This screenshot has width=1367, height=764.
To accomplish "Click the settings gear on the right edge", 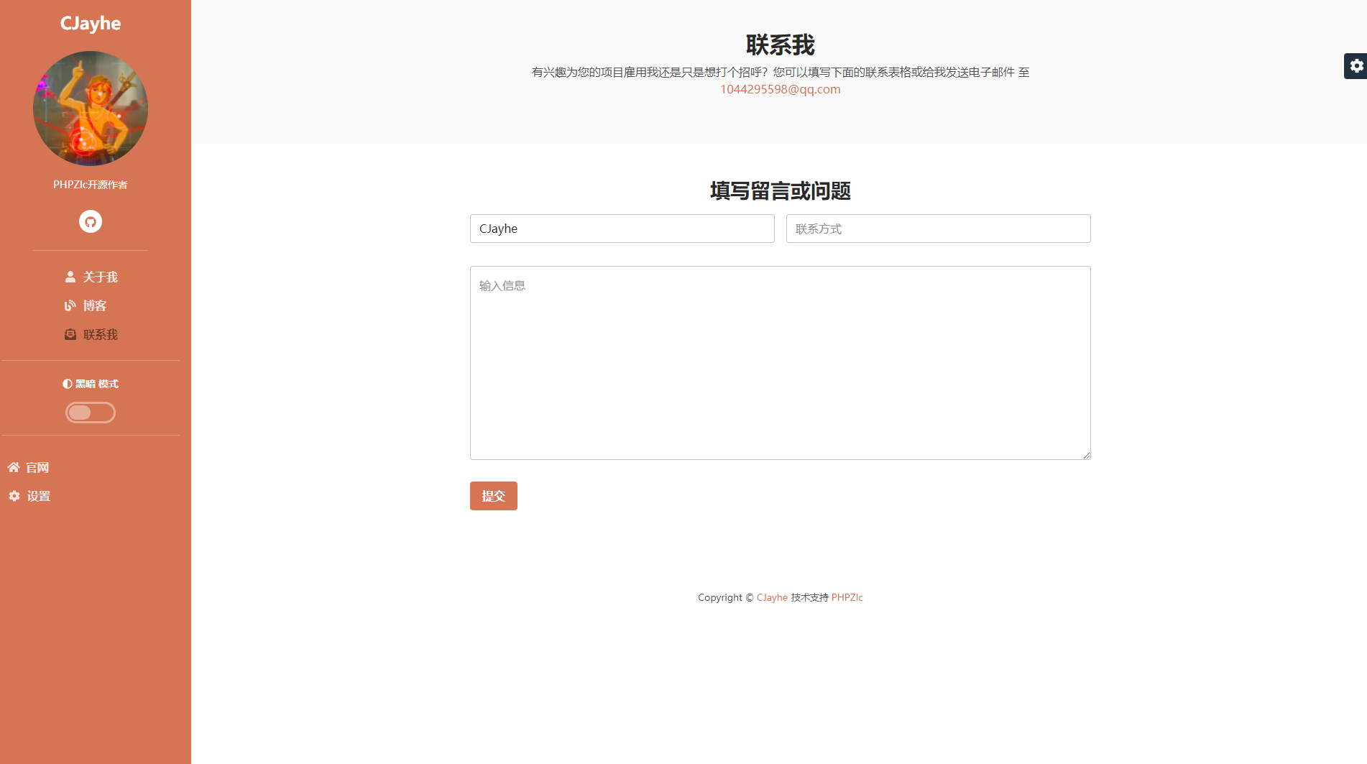I will click(x=1356, y=66).
